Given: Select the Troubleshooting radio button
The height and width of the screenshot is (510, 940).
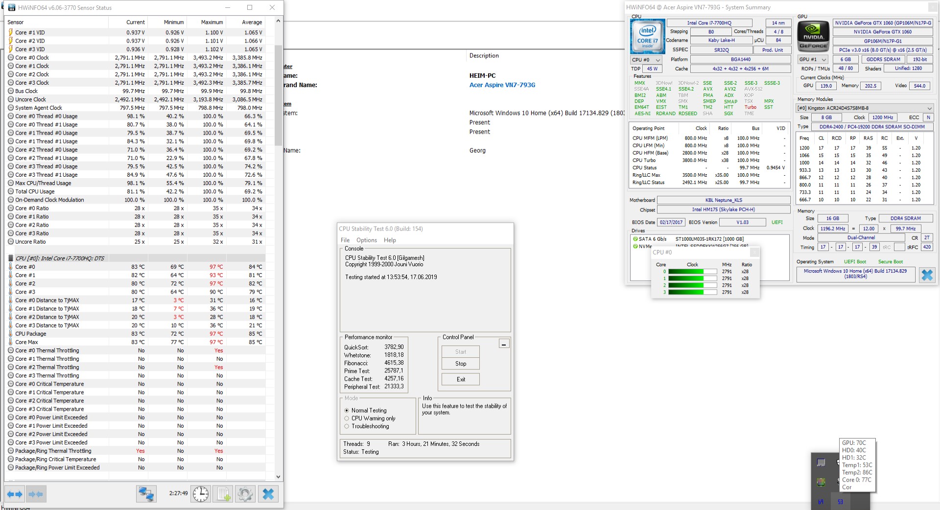Looking at the screenshot, I should (347, 426).
